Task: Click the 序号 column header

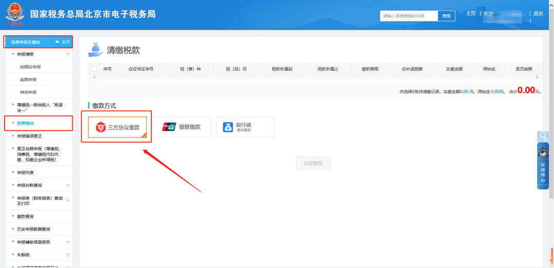Action: pos(107,69)
